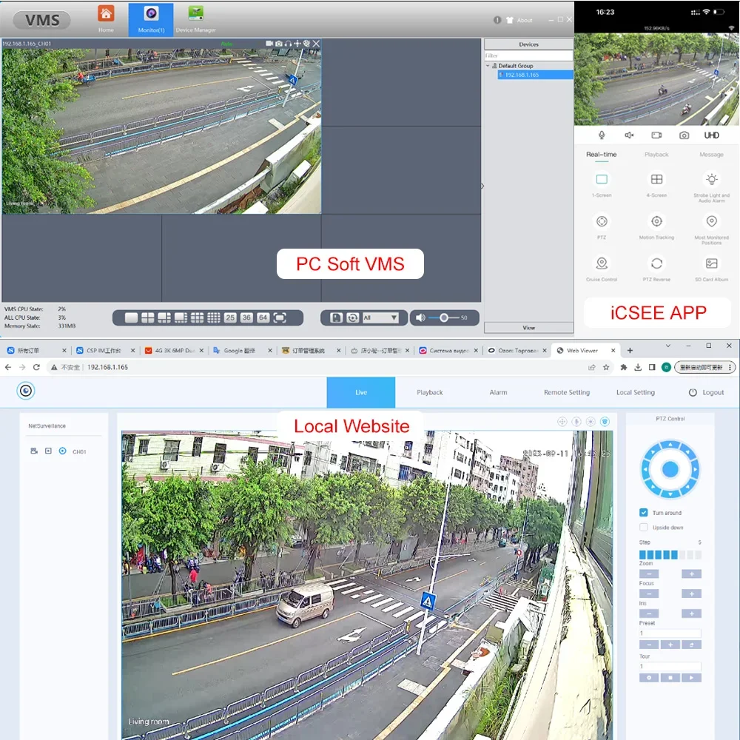740x740 pixels.
Task: Tap the snapshot camera icon in iCSEE
Action: tap(684, 135)
